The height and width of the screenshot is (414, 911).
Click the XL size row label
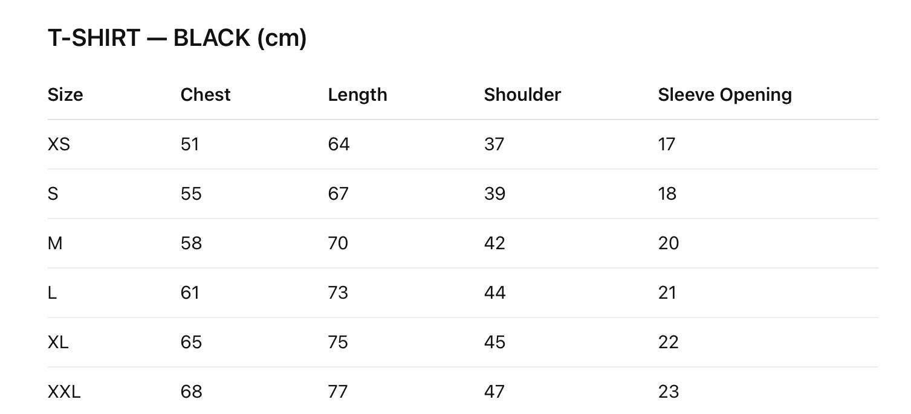(x=58, y=342)
